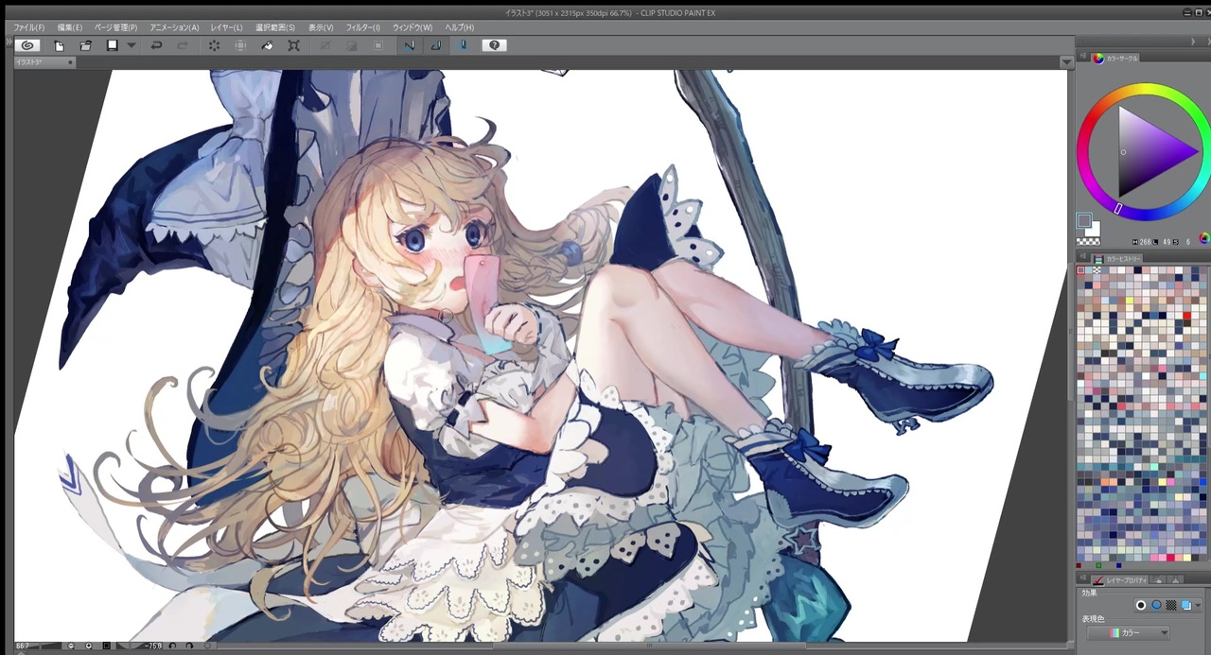Open CLIP STUDIO support question mark icon
Screen dimensions: 1211x655
click(x=494, y=45)
